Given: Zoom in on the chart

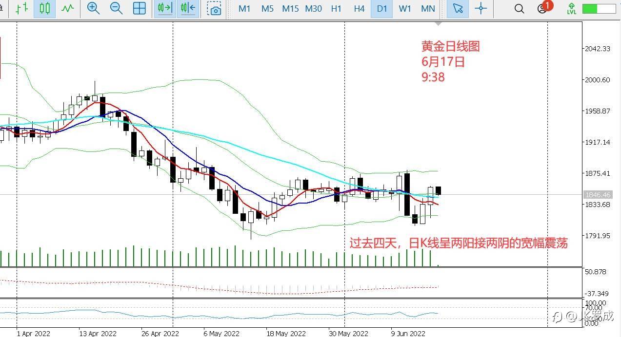Looking at the screenshot, I should coord(93,8).
